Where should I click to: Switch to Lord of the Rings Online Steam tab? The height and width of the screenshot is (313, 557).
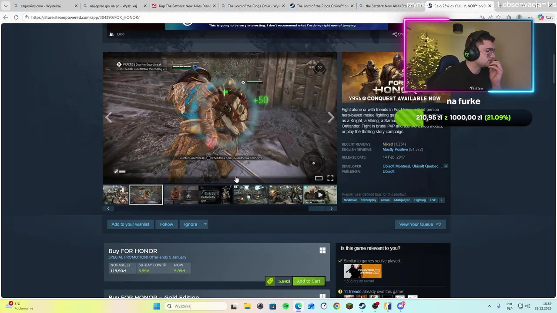coord(322,6)
